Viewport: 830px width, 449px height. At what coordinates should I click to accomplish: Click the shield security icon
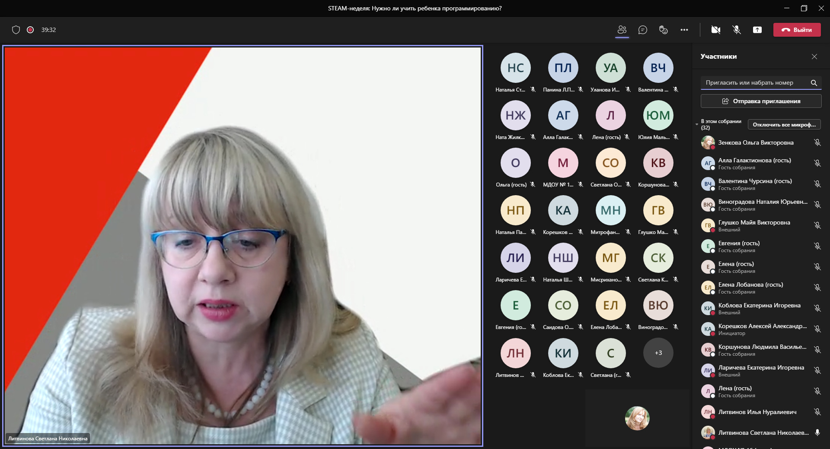(x=16, y=30)
